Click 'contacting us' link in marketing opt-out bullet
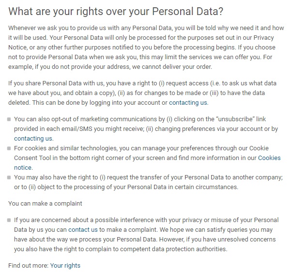Image resolution: width=292 pixels, height=273 pixels. click(x=33, y=139)
